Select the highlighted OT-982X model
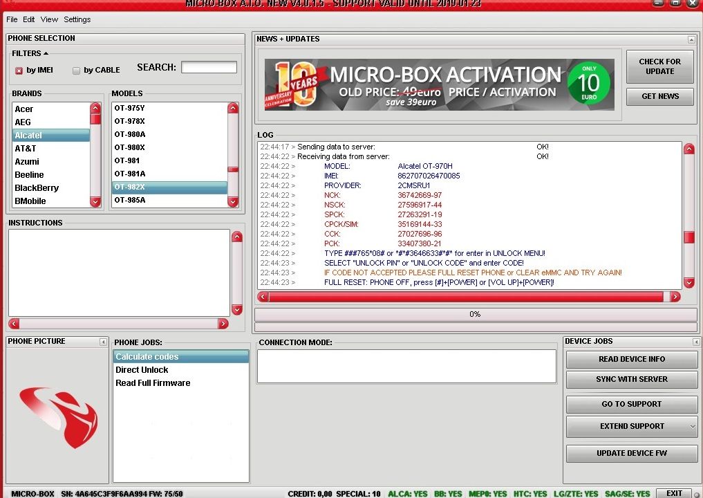 pos(169,187)
